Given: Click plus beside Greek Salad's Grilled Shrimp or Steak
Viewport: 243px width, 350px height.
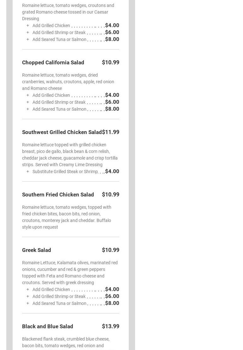Looking at the screenshot, I should click(28, 296).
